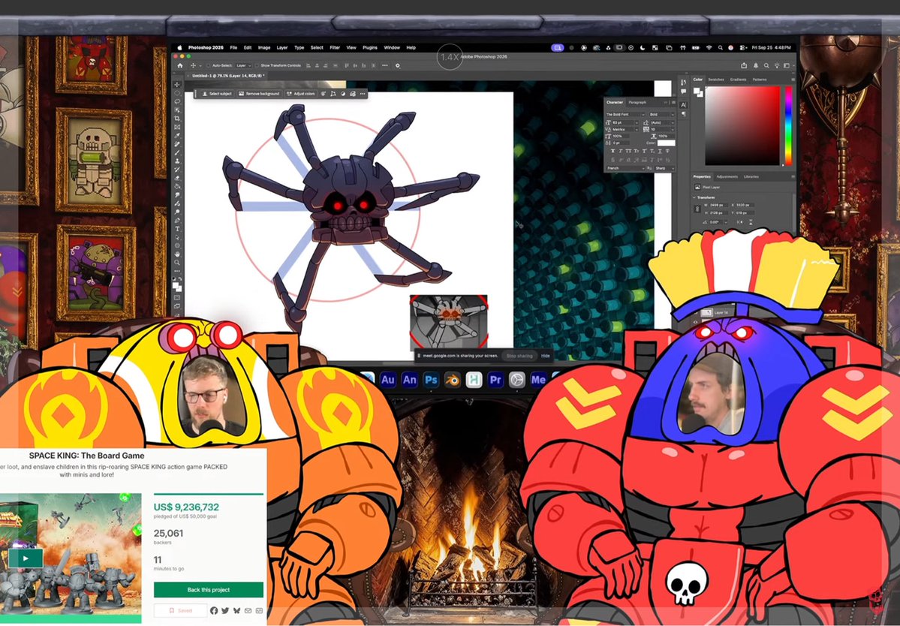
Task: Click the Home icon in options bar
Action: point(179,65)
